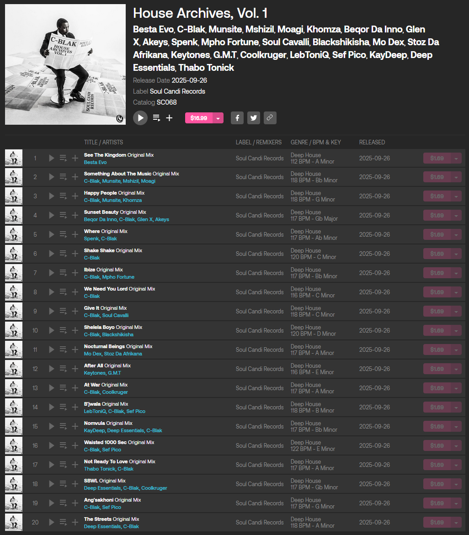Open Soul Candi Records label link in header

(177, 91)
